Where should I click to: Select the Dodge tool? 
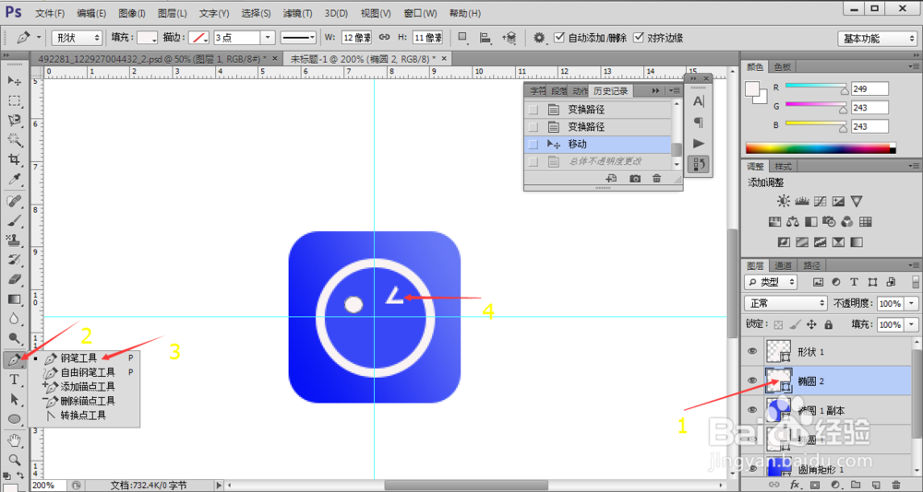coord(15,337)
